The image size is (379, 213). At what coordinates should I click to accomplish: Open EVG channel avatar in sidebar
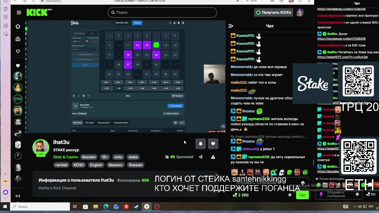(x=18, y=99)
